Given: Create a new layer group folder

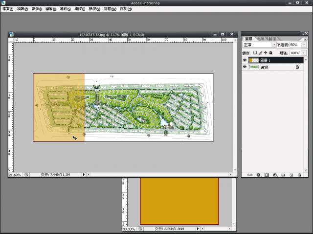Looking at the screenshot, I should [x=283, y=174].
